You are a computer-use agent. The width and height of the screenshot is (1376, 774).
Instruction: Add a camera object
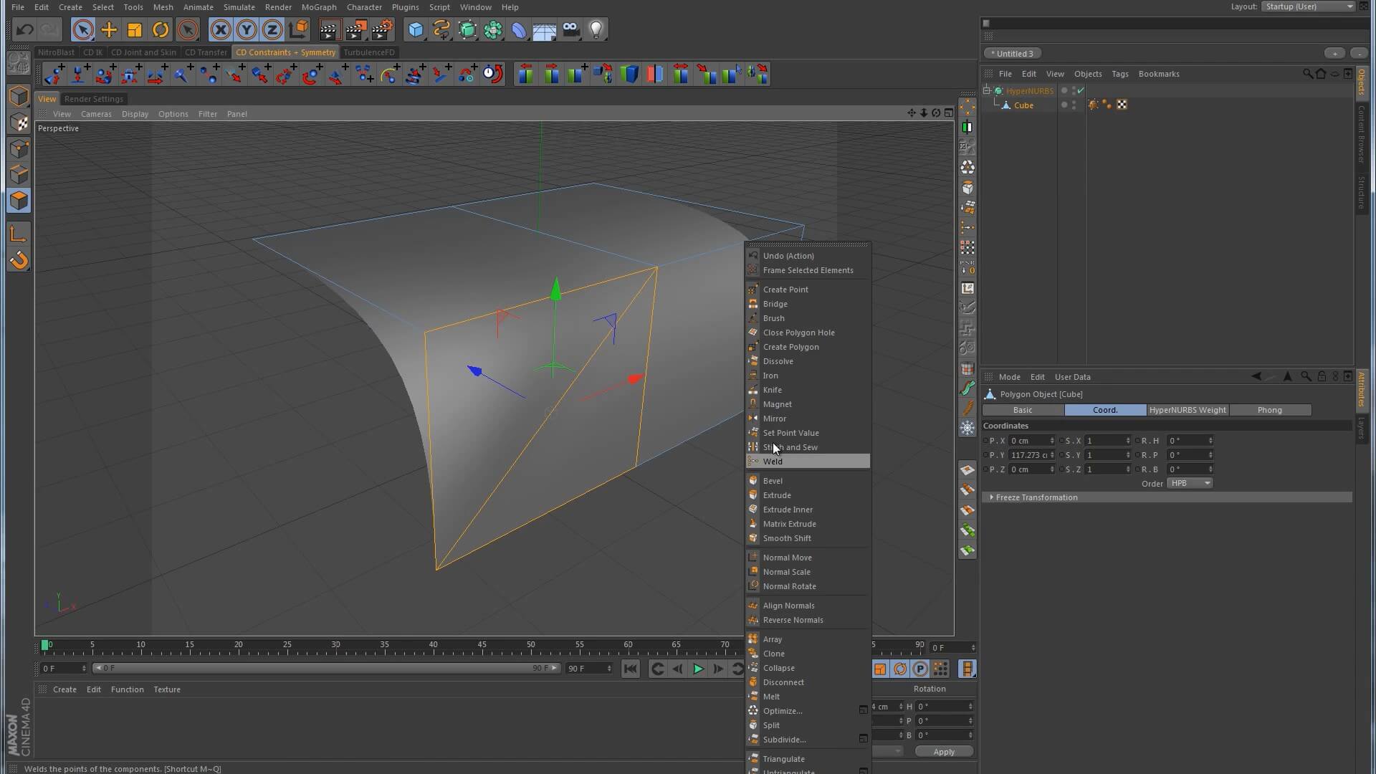570,29
